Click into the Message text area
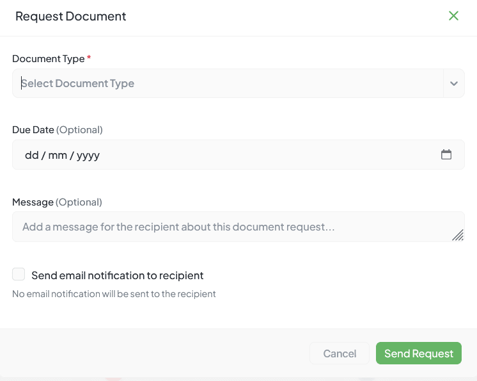477x381 pixels. (230, 227)
